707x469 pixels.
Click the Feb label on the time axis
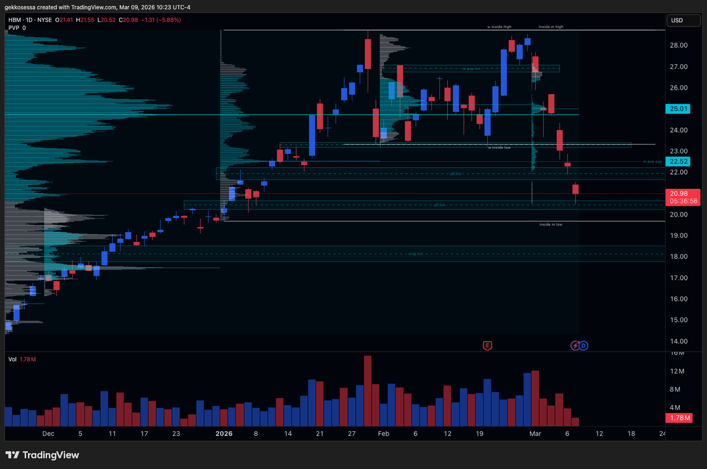(x=384, y=434)
